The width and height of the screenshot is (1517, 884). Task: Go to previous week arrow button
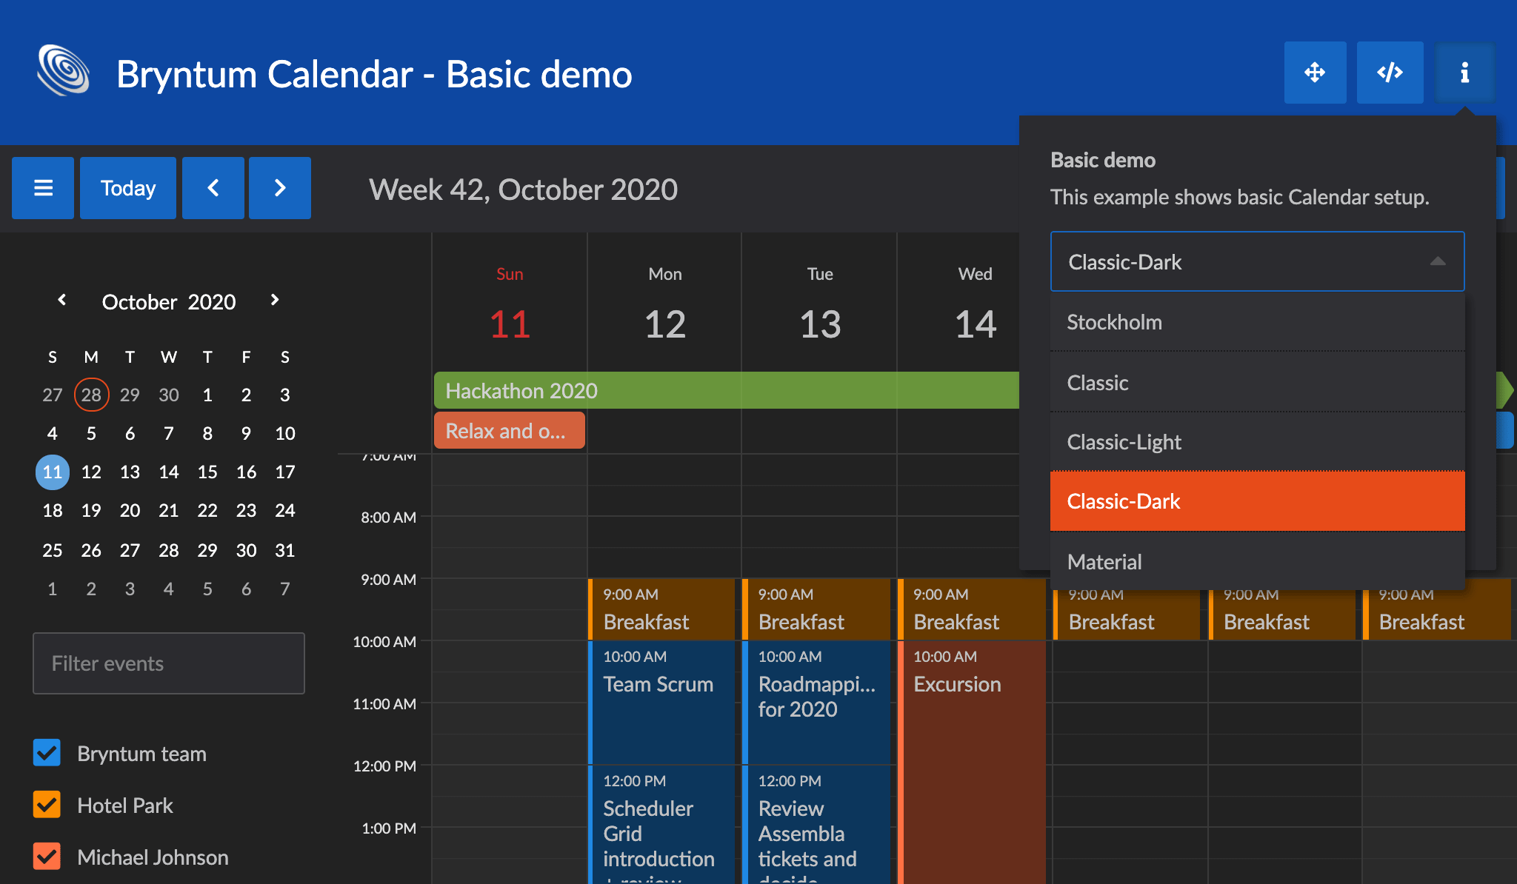pyautogui.click(x=213, y=188)
